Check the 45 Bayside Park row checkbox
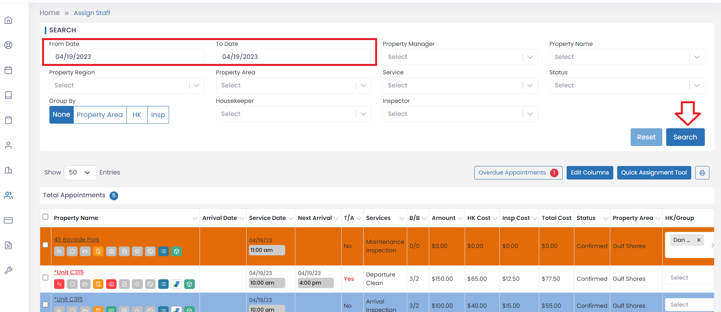The height and width of the screenshot is (312, 721). [46, 245]
